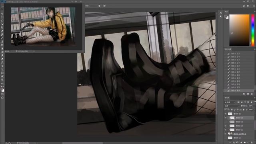
Task: Pick a color in the color field
Action: [239, 30]
